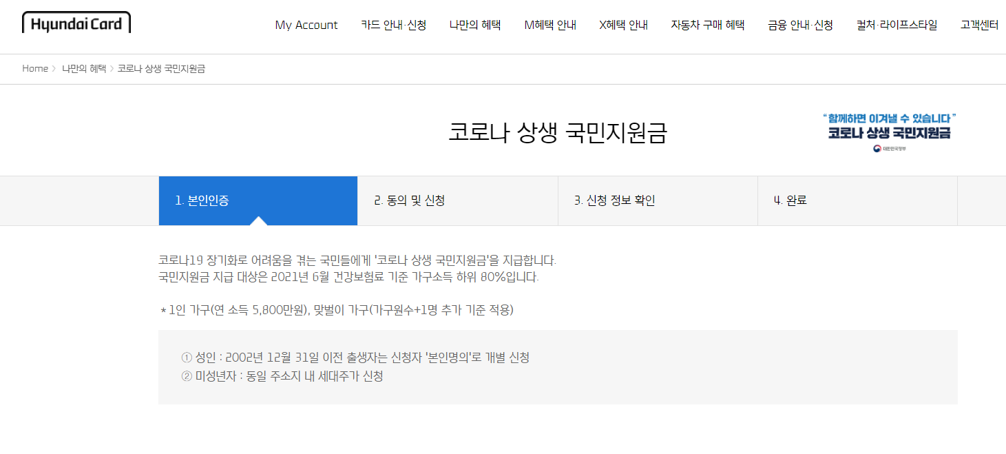Click the Hyundai Card logo
This screenshot has height=454, width=1006.
76,22
